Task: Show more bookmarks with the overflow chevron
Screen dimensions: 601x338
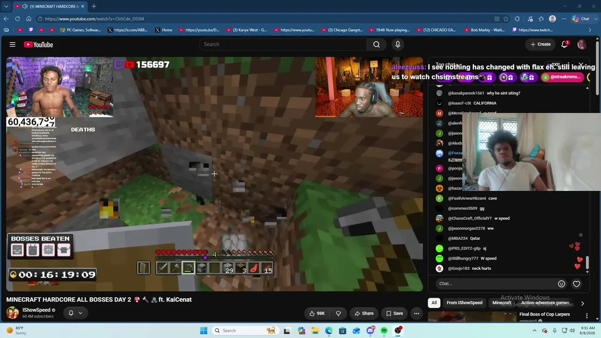Action: (x=590, y=30)
